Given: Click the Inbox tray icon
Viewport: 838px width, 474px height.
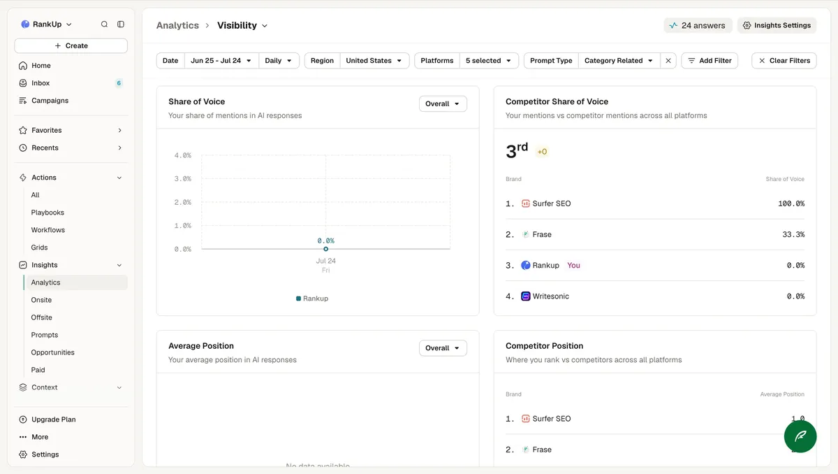Looking at the screenshot, I should point(24,83).
